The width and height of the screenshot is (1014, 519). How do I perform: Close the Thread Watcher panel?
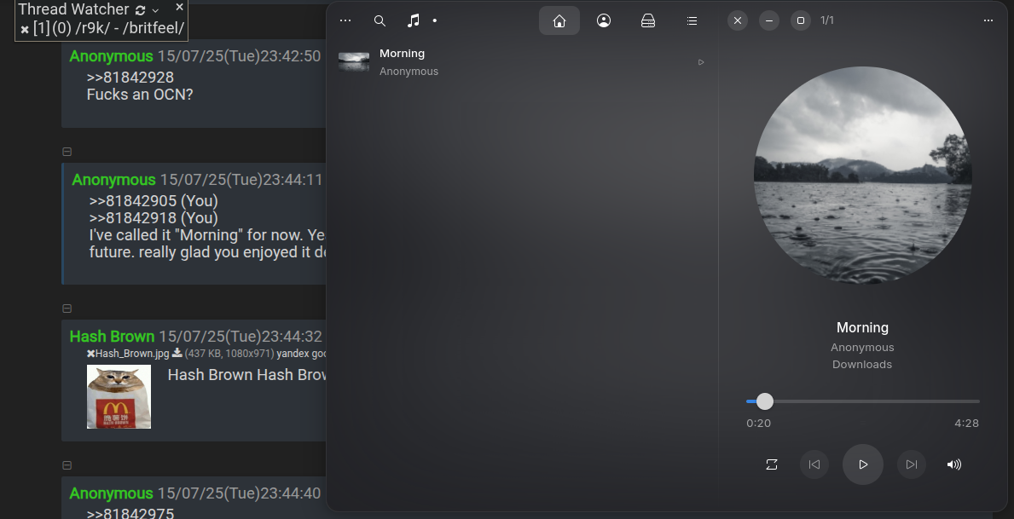point(180,7)
